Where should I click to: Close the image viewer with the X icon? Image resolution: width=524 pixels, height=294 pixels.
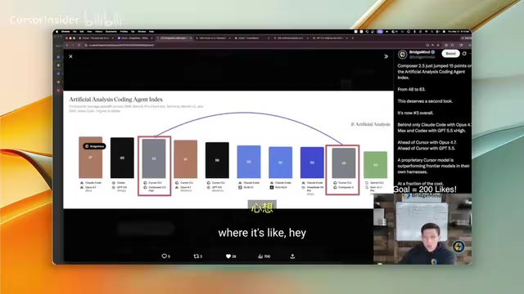point(70,56)
